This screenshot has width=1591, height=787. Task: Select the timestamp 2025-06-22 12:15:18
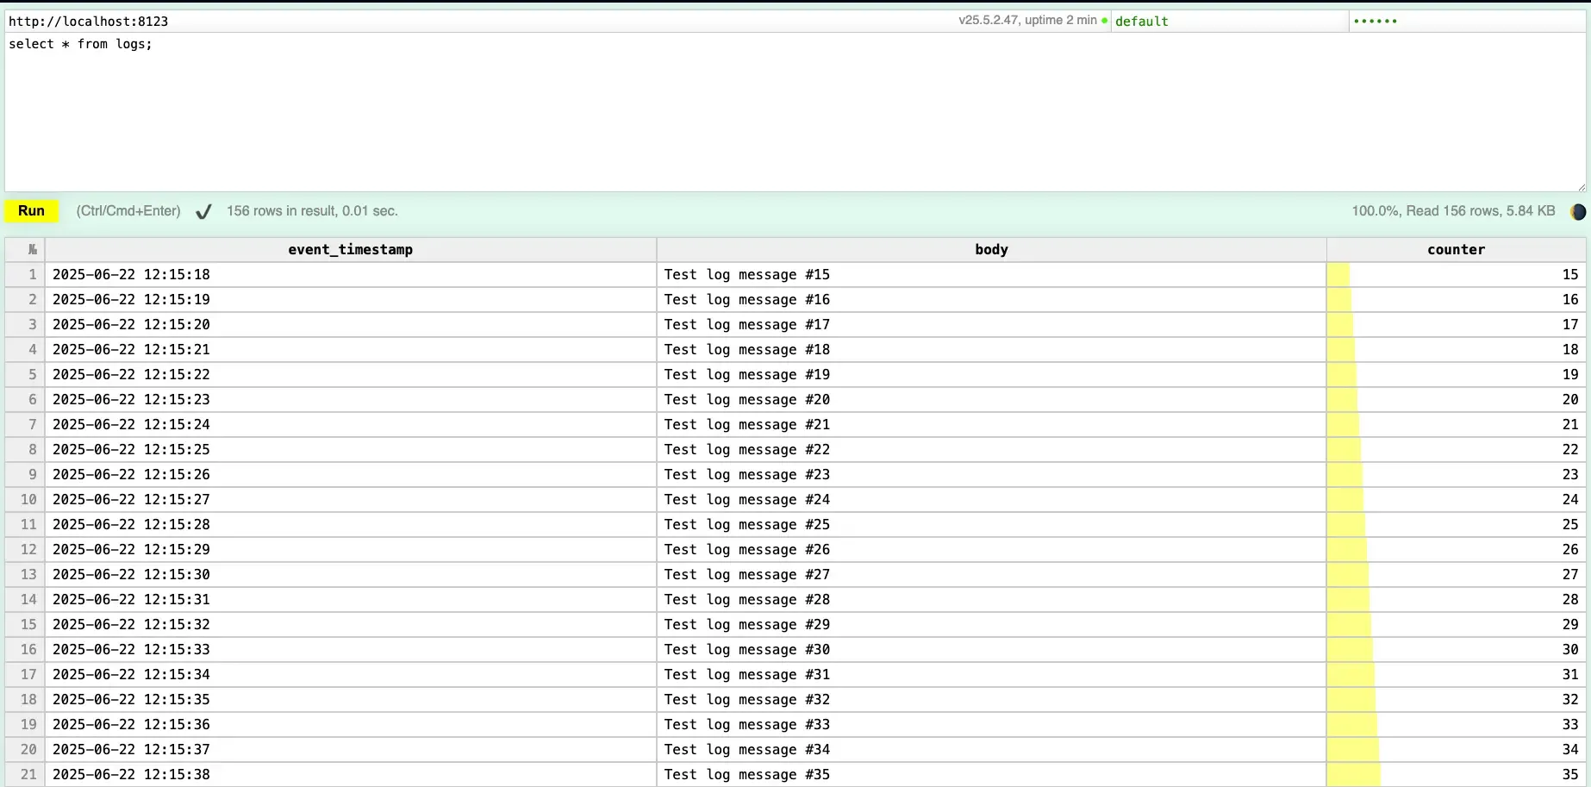[x=351, y=274]
